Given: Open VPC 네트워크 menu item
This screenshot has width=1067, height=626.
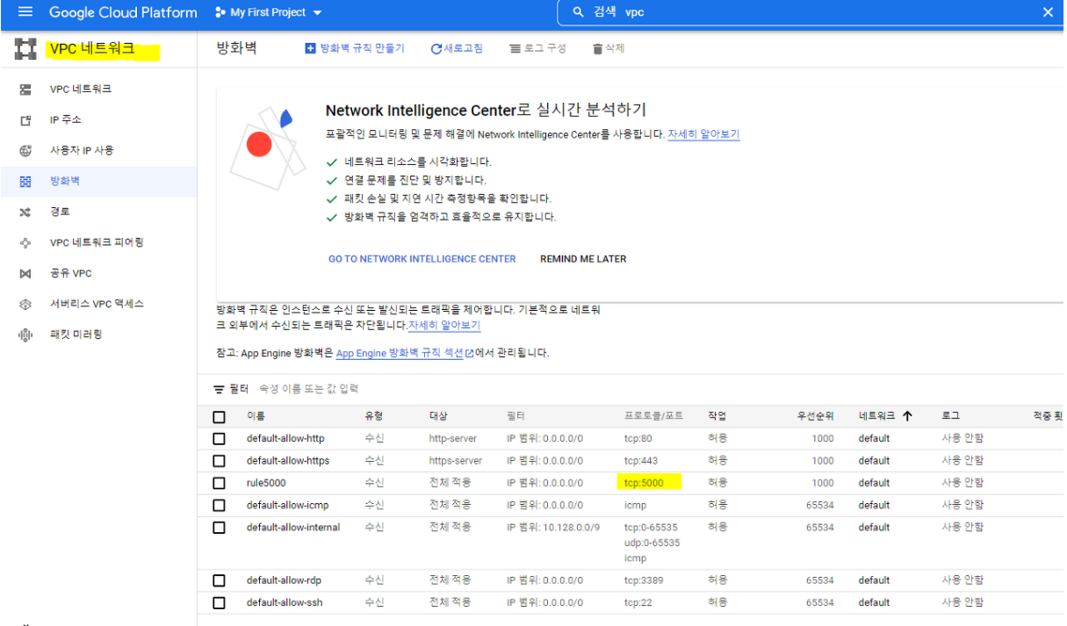Looking at the screenshot, I should 81,90.
